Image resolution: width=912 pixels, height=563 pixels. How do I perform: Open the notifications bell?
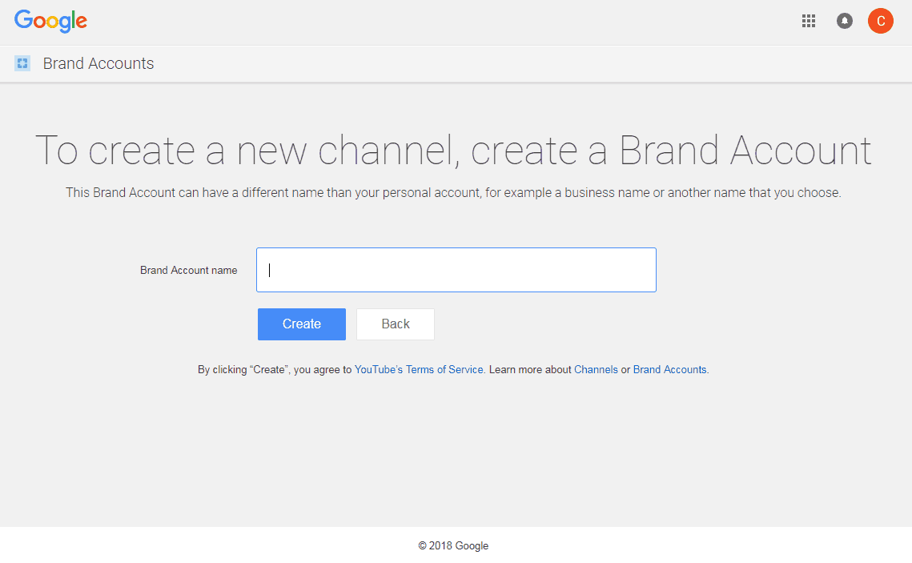click(x=845, y=21)
